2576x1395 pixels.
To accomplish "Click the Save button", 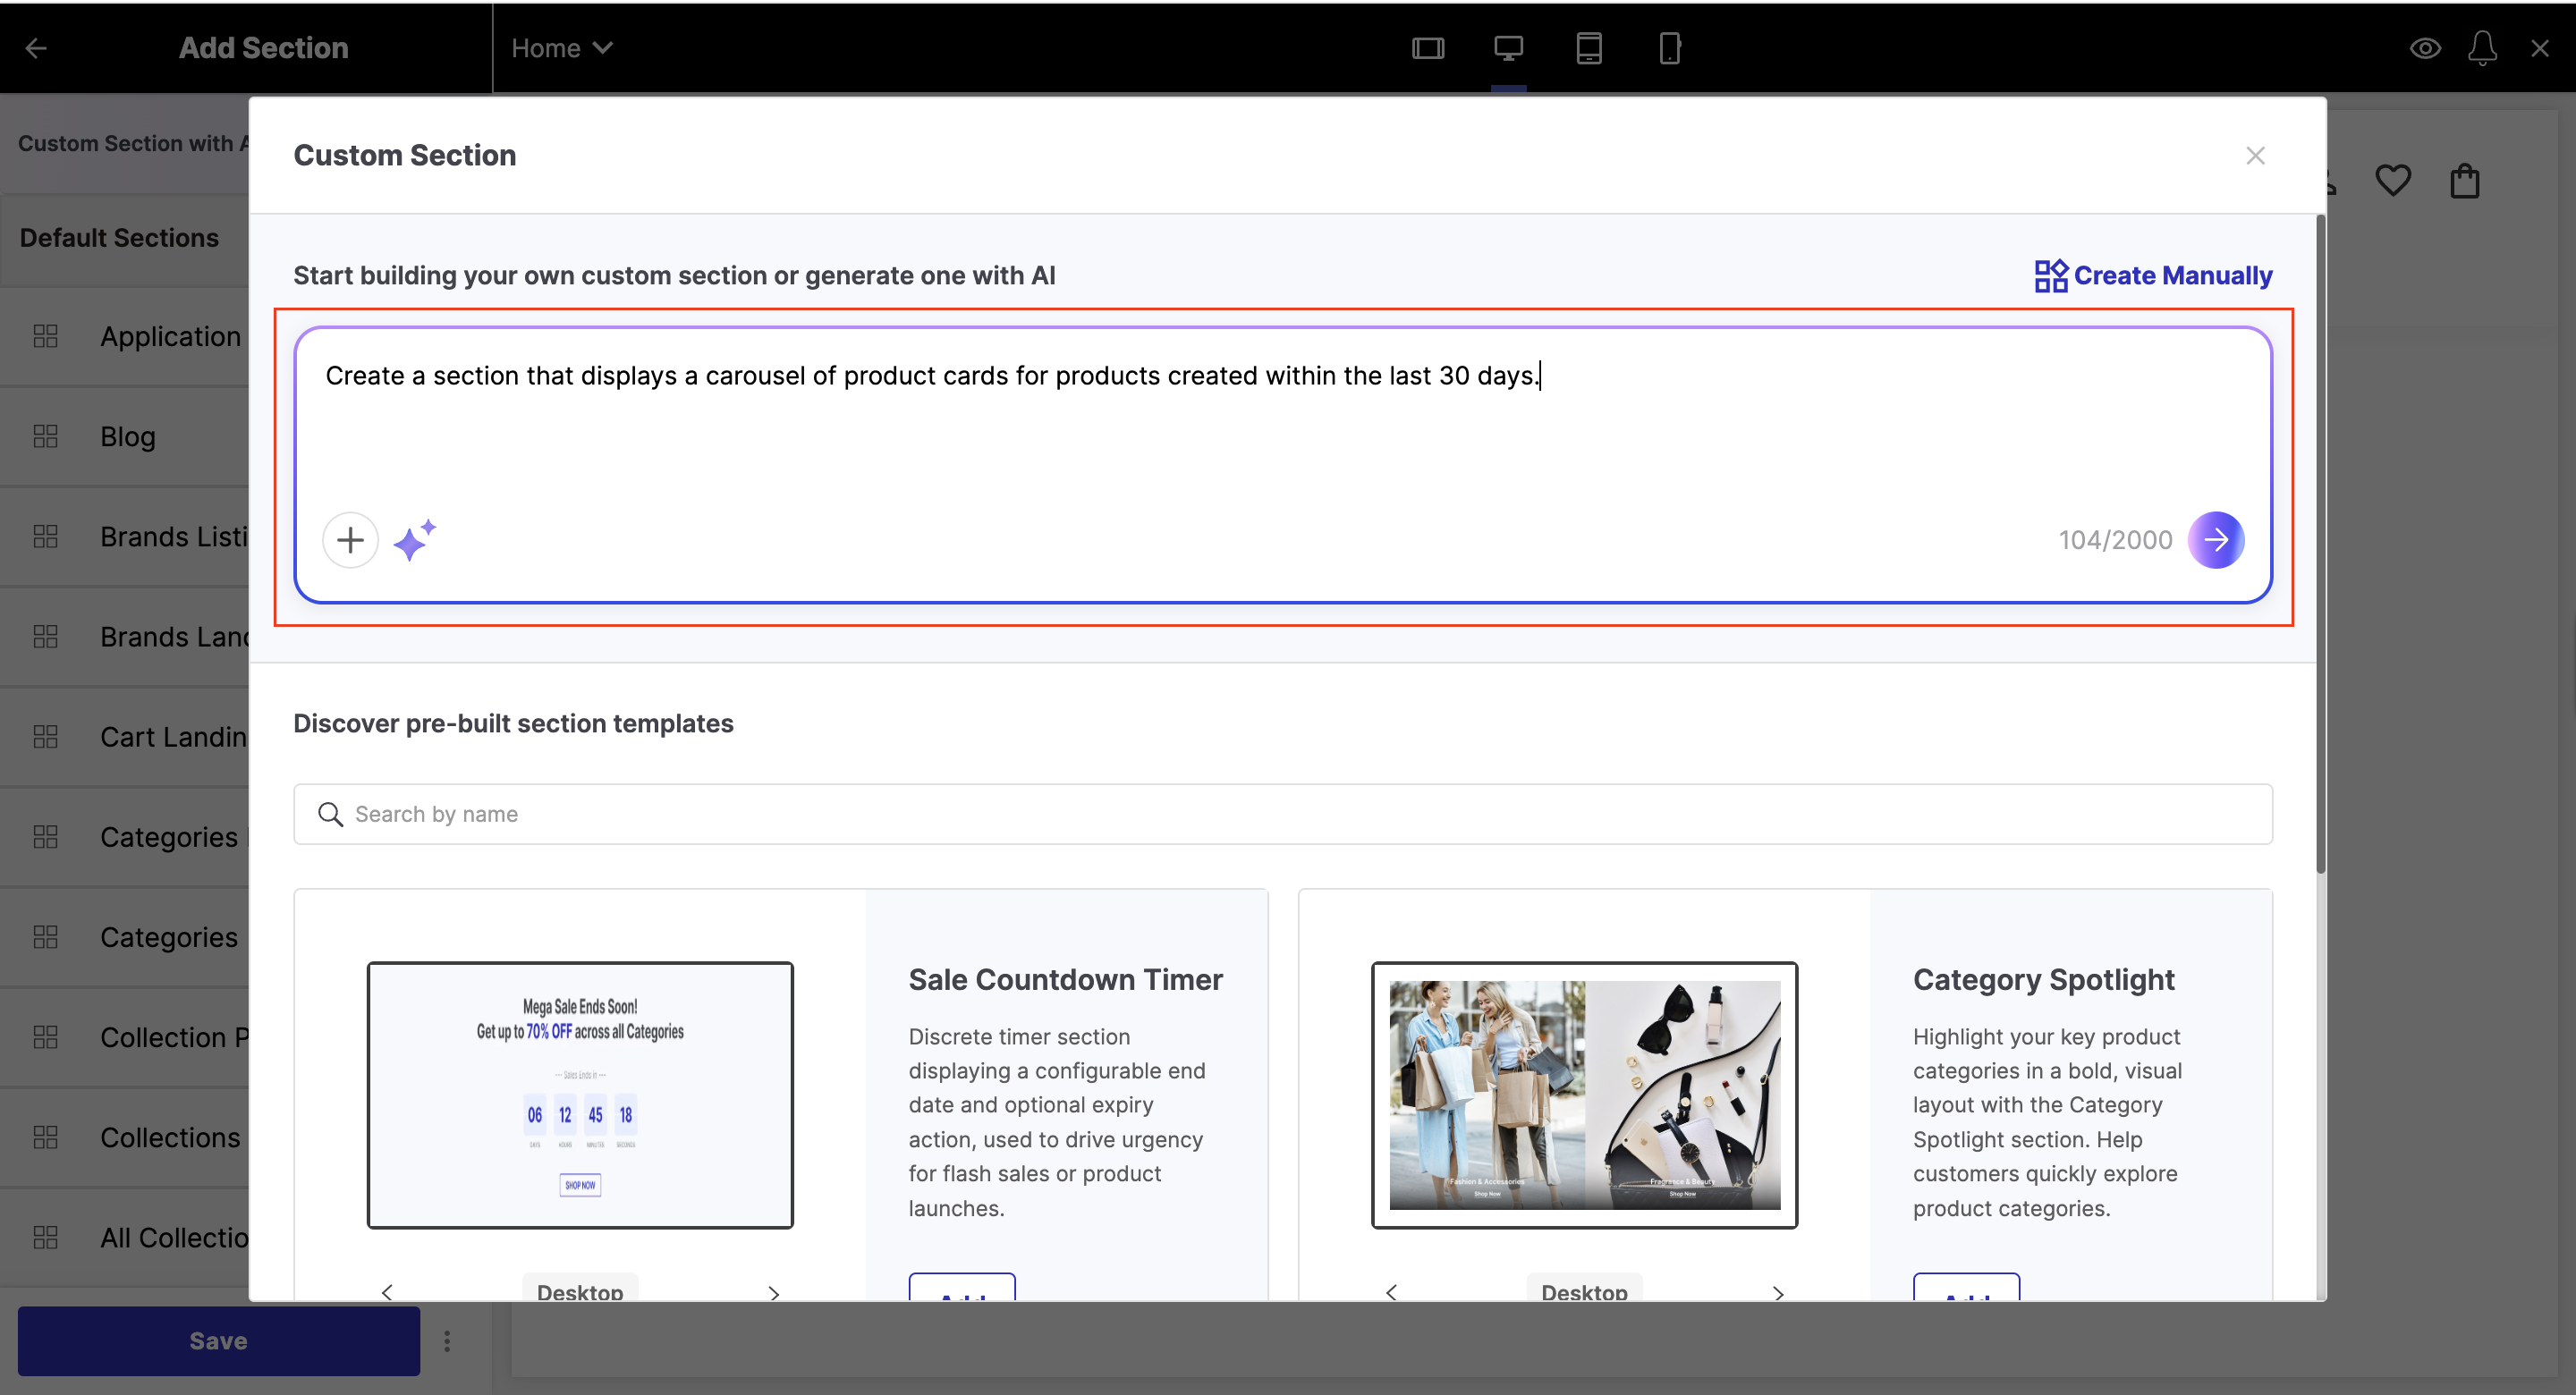I will (x=218, y=1341).
